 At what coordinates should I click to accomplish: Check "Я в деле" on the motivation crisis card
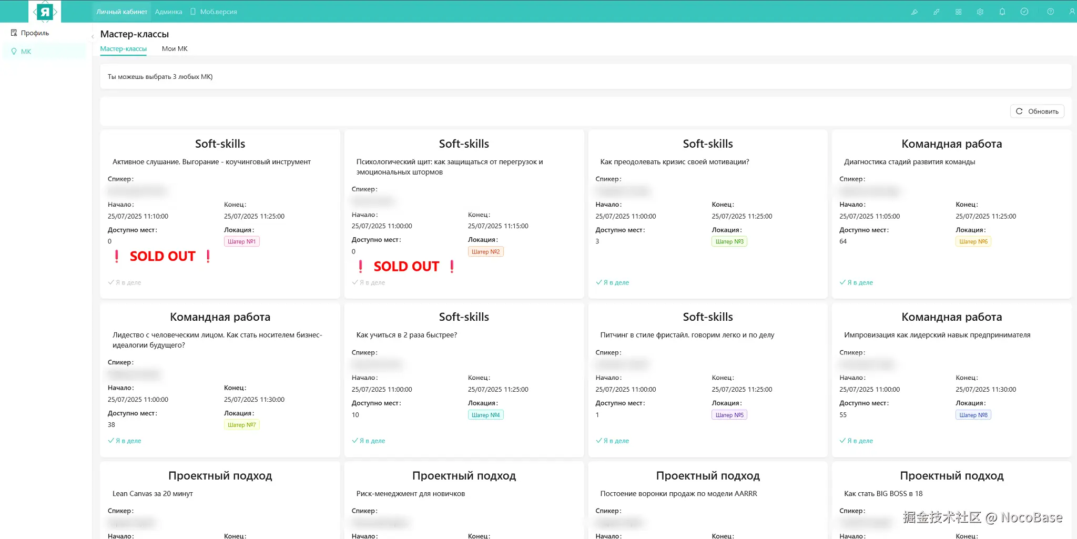pos(613,282)
